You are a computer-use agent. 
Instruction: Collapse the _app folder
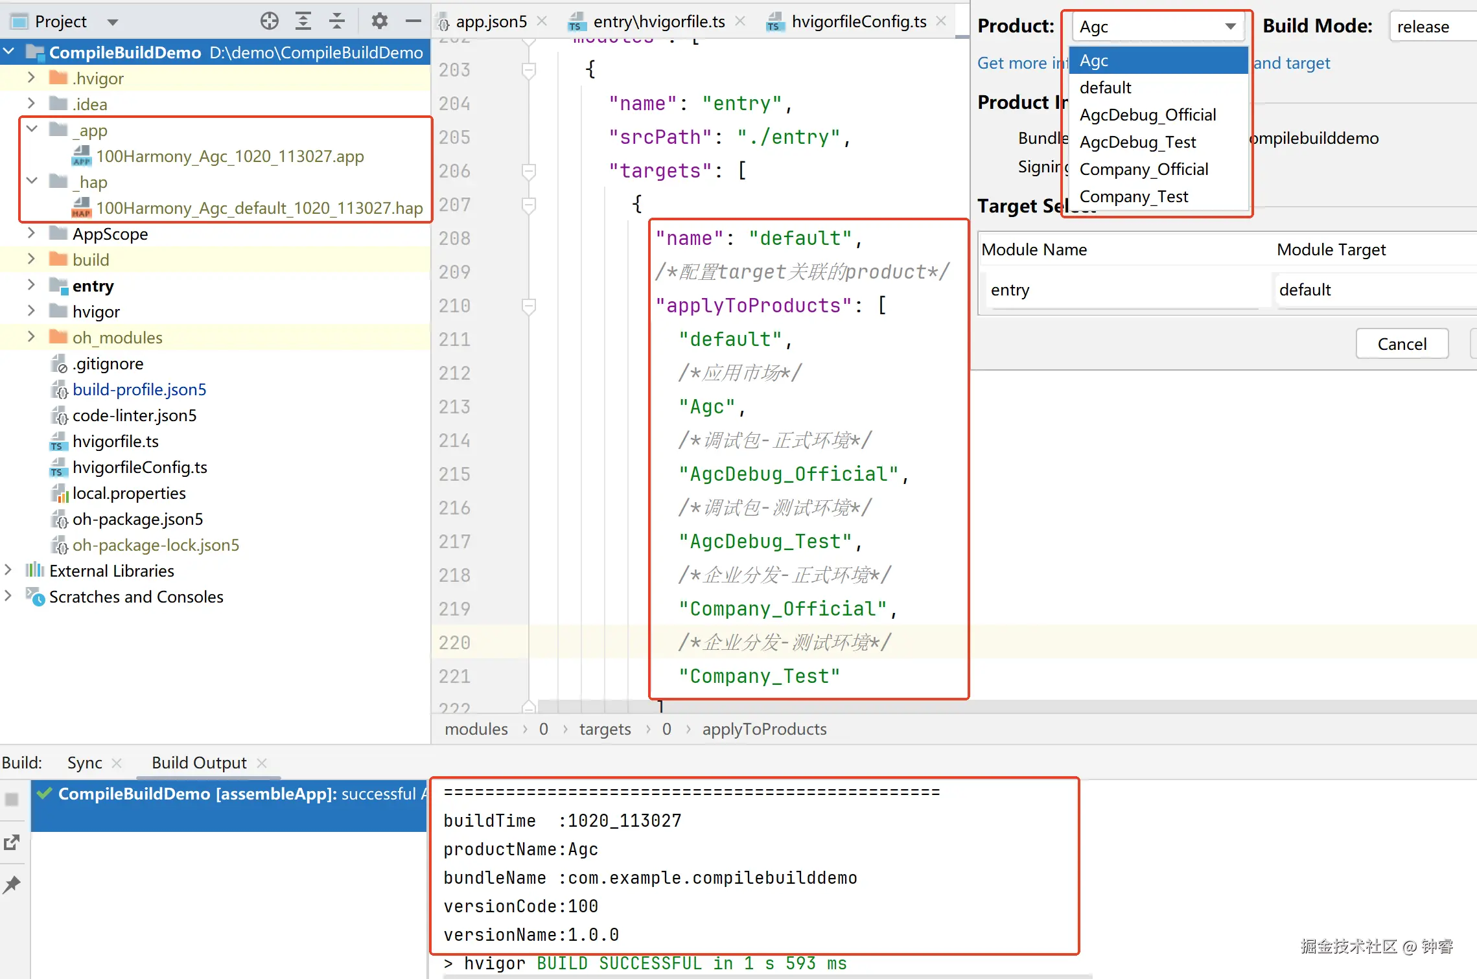coord(32,130)
